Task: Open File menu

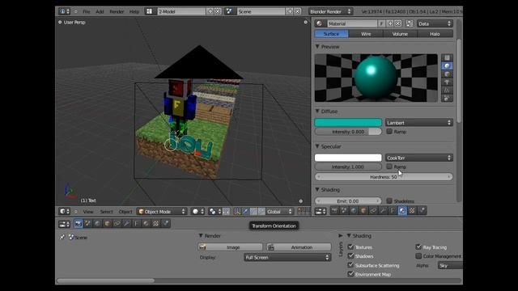Action: 87,11
